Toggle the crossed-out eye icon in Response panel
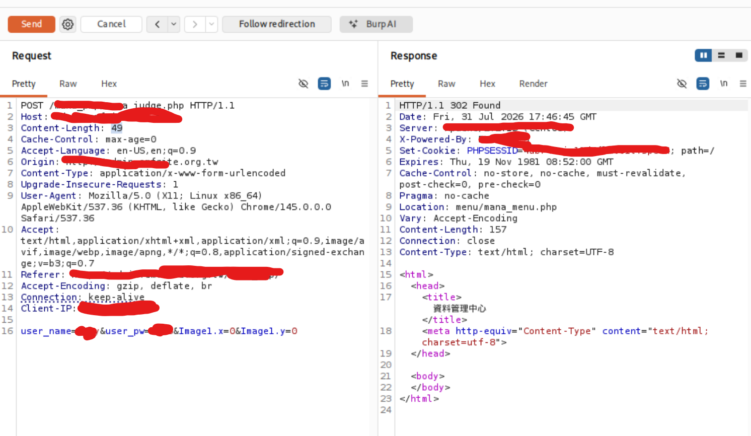751x436 pixels. pyautogui.click(x=682, y=84)
